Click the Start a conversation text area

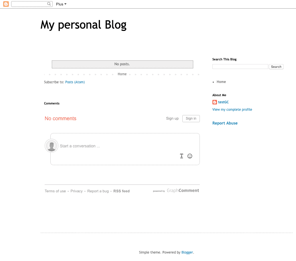pos(125,146)
